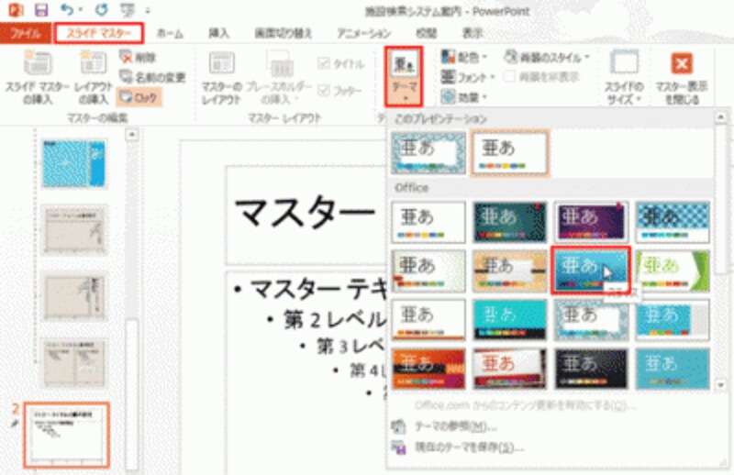Open the テーマ dropdown button
The width and height of the screenshot is (734, 475).
(404, 76)
